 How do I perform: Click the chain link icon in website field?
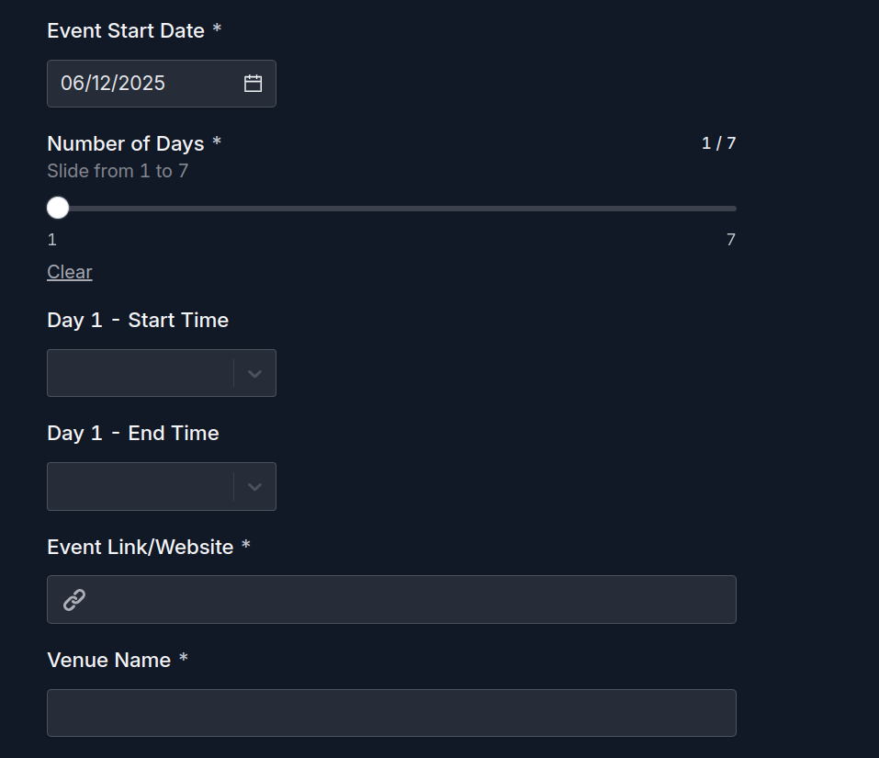[x=74, y=600]
